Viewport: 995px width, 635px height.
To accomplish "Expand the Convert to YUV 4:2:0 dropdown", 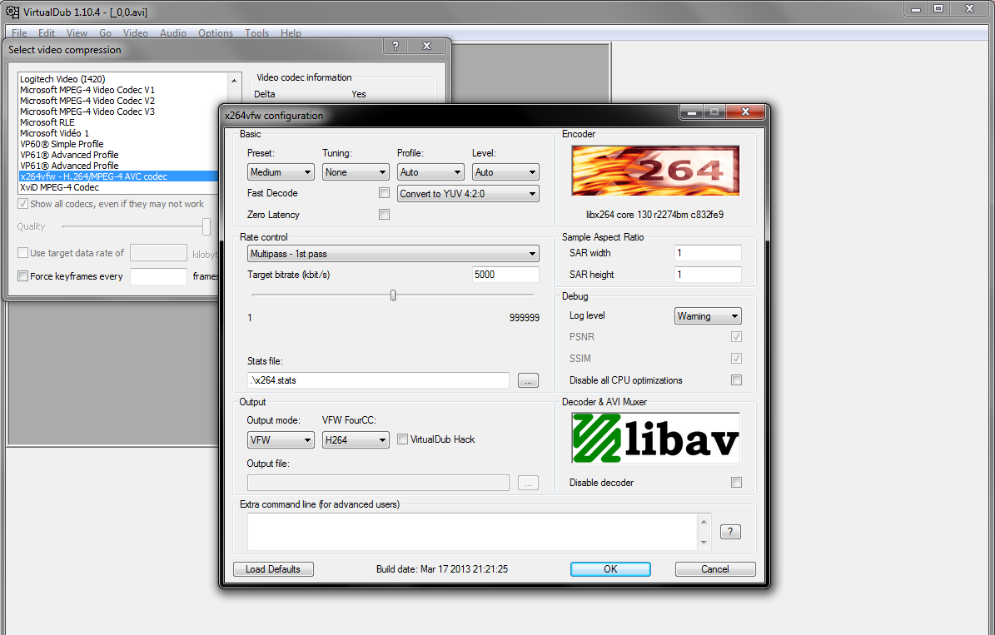I will pyautogui.click(x=468, y=193).
